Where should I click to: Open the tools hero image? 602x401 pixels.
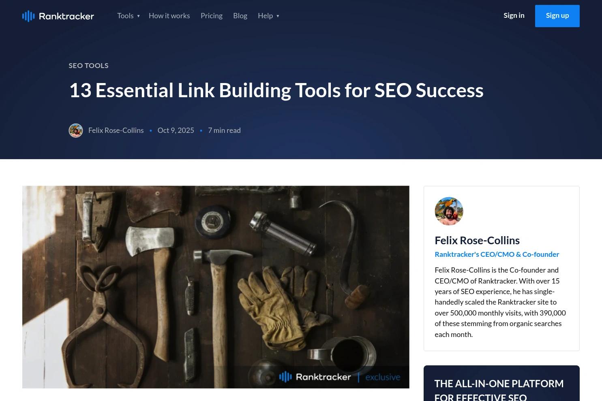click(x=216, y=287)
